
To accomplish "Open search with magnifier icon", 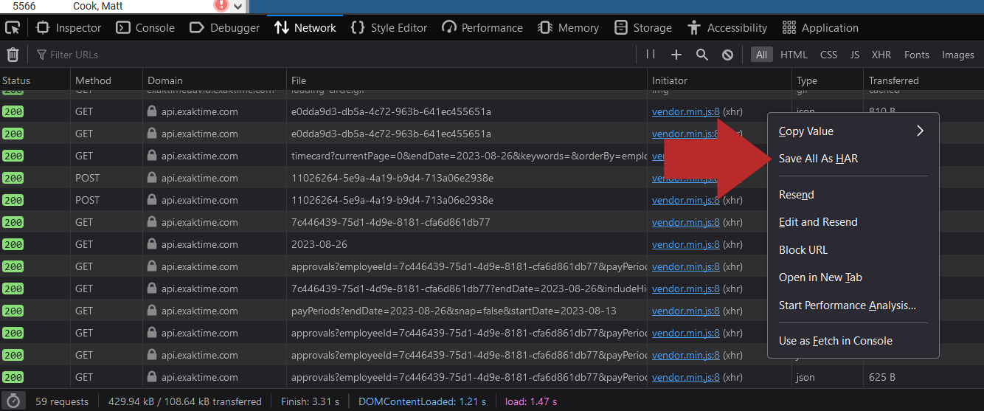I will (x=702, y=55).
